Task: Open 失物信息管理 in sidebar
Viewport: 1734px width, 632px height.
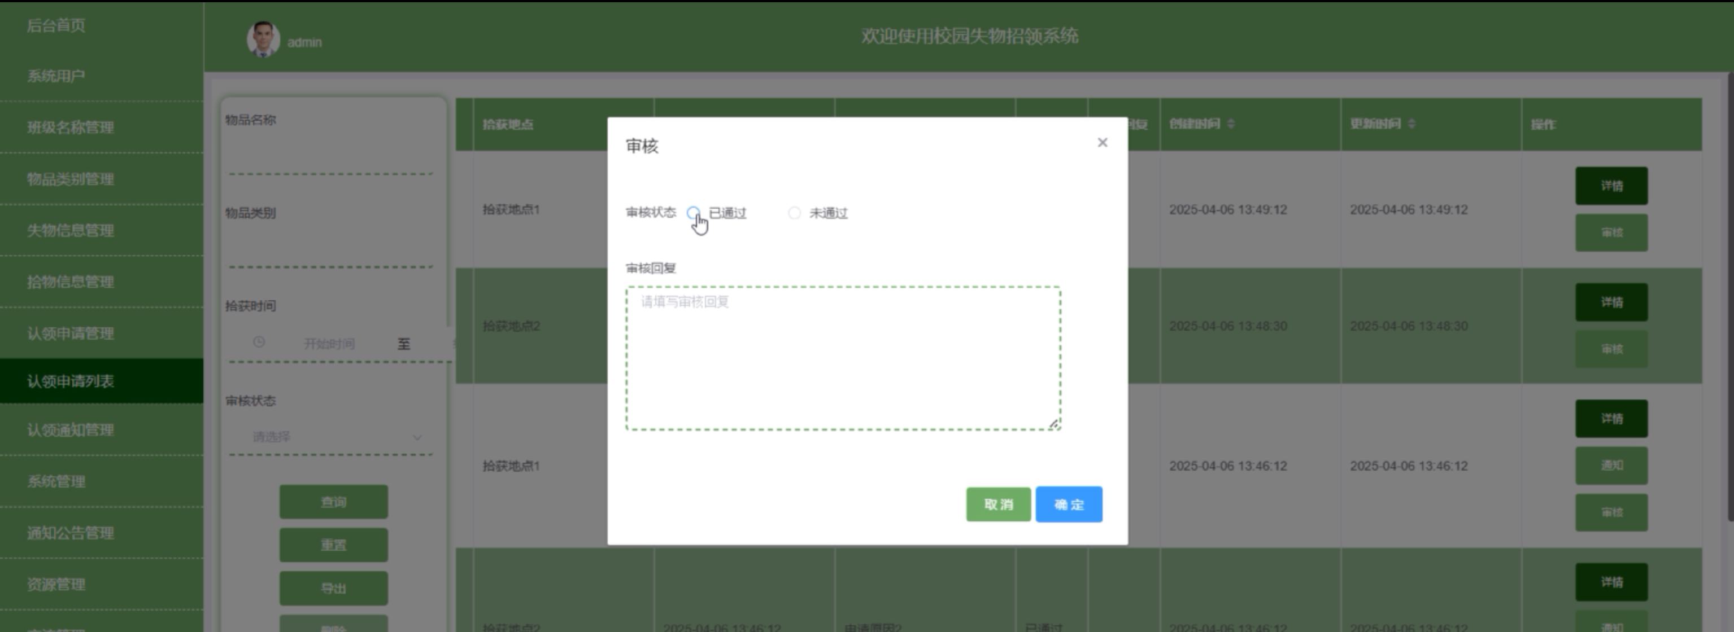Action: pyautogui.click(x=71, y=231)
